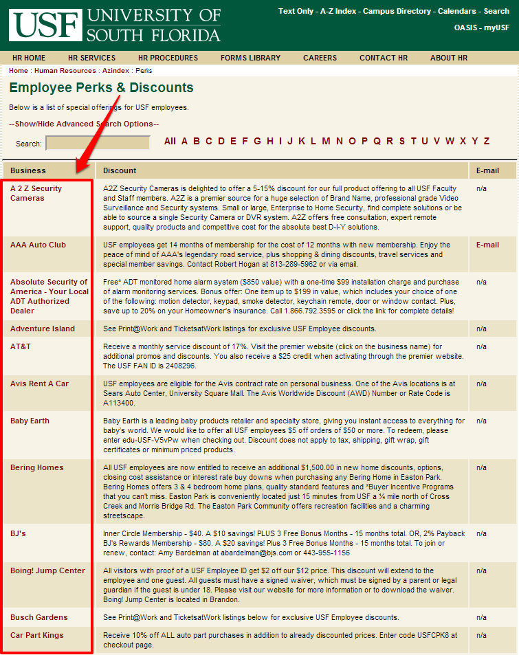The height and width of the screenshot is (655, 519).
Task: Click the E-mail link for AAA Auto Club
Action: pyautogui.click(x=487, y=245)
